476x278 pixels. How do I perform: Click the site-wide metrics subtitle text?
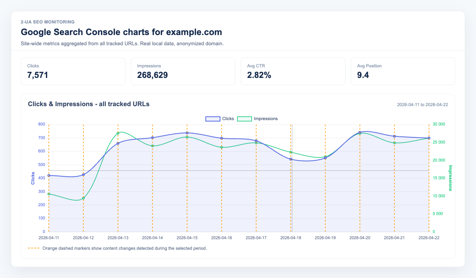pyautogui.click(x=122, y=44)
